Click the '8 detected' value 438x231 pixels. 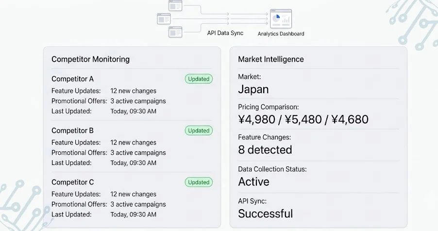point(265,150)
